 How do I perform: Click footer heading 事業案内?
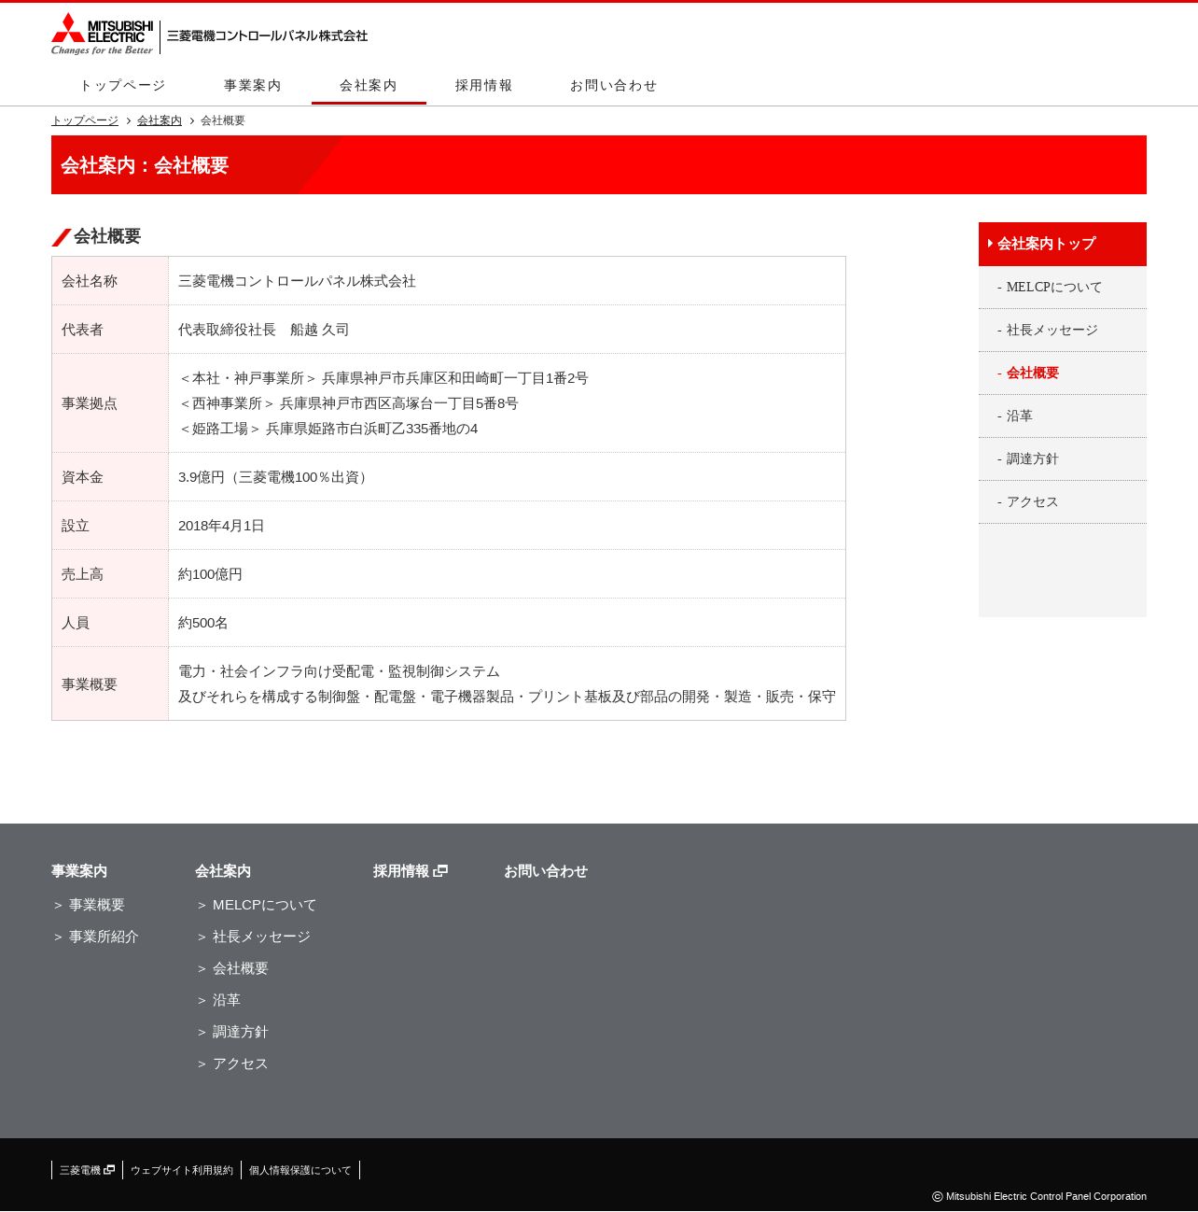coord(79,871)
